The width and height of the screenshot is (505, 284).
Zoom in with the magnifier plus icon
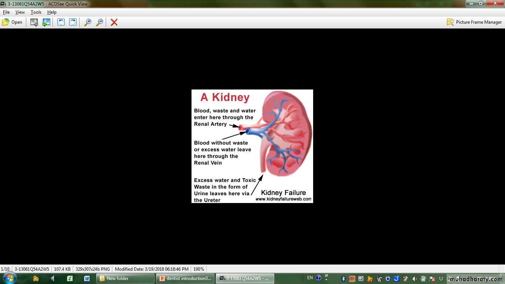tap(88, 22)
